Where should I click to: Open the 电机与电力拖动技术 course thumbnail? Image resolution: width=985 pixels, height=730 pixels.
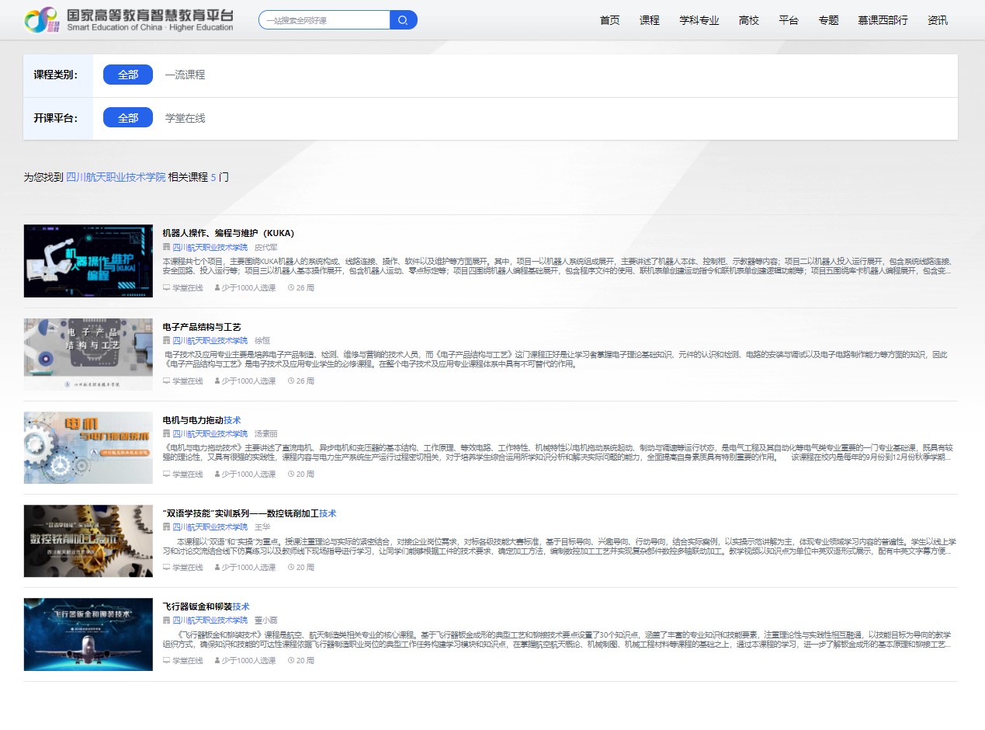point(88,447)
